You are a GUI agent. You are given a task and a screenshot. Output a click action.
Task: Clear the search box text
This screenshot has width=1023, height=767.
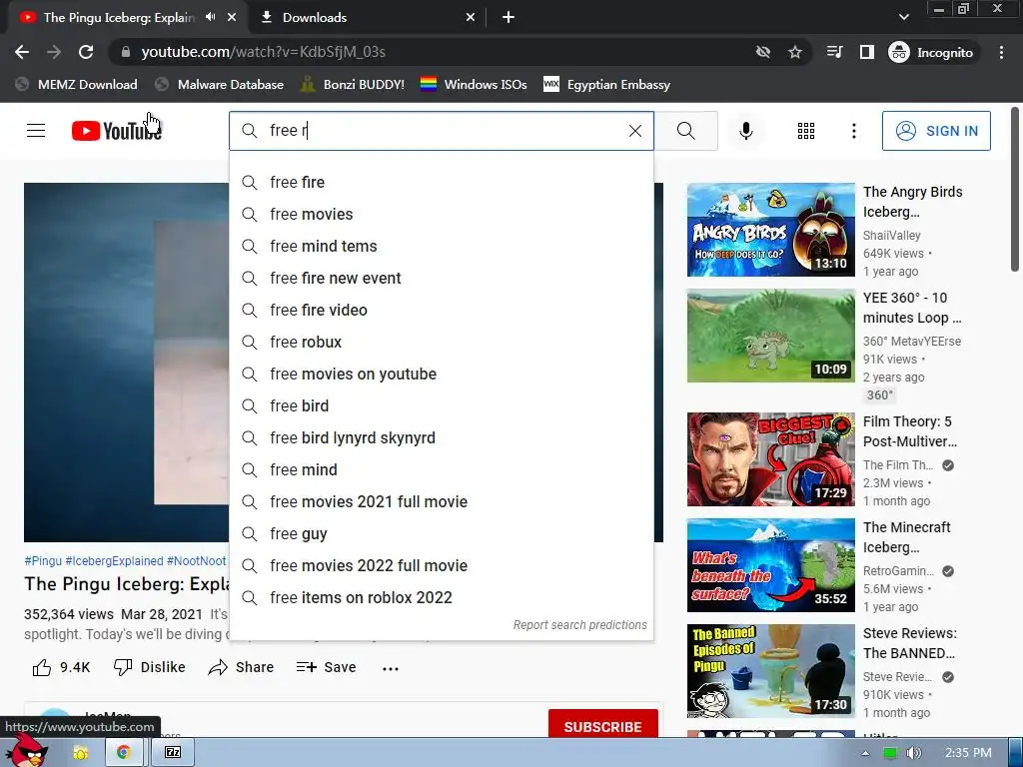634,131
